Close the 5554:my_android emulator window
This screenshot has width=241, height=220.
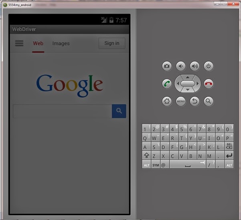pyautogui.click(x=233, y=4)
